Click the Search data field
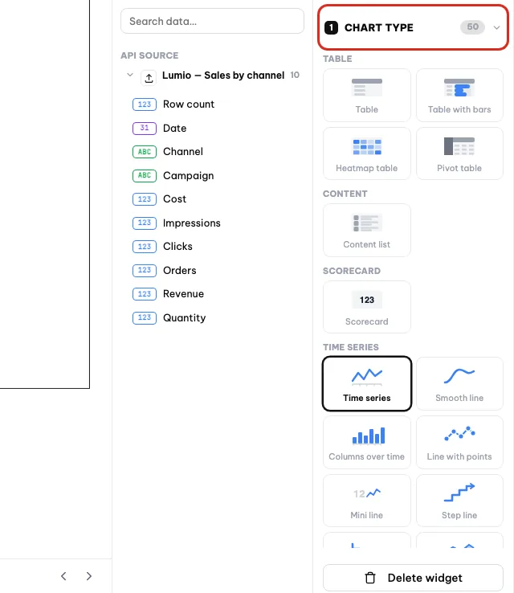The image size is (514, 593). (212, 21)
